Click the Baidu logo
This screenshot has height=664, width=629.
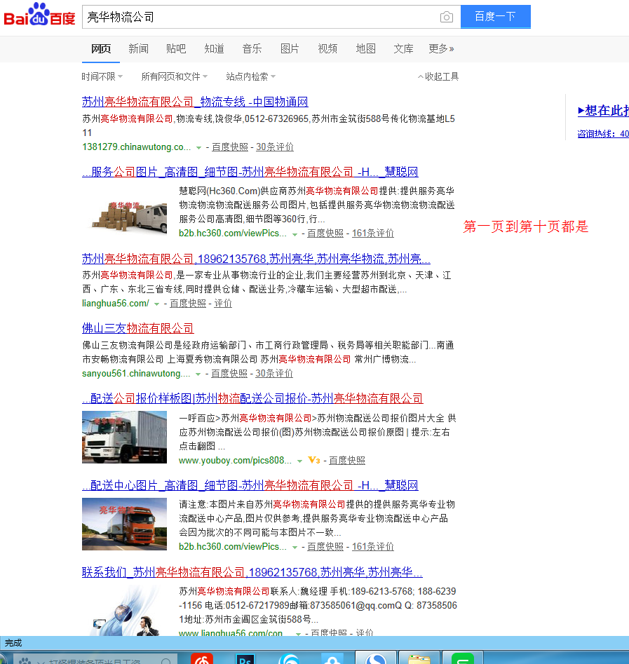pos(39,15)
